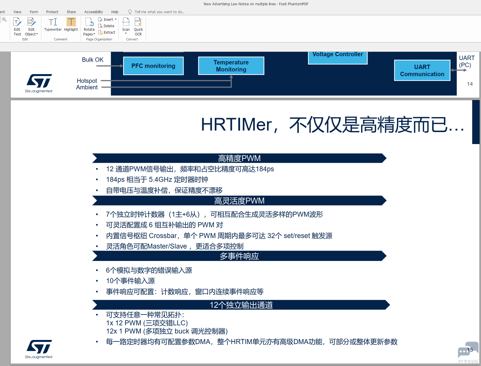
Task: Click the ST logo on page 14
Action: click(x=39, y=83)
